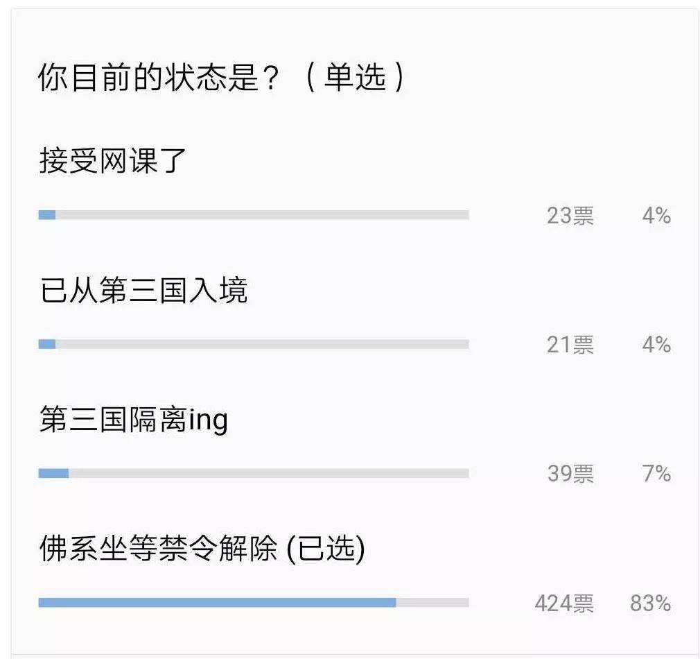Click the 424票 vote count

click(564, 603)
